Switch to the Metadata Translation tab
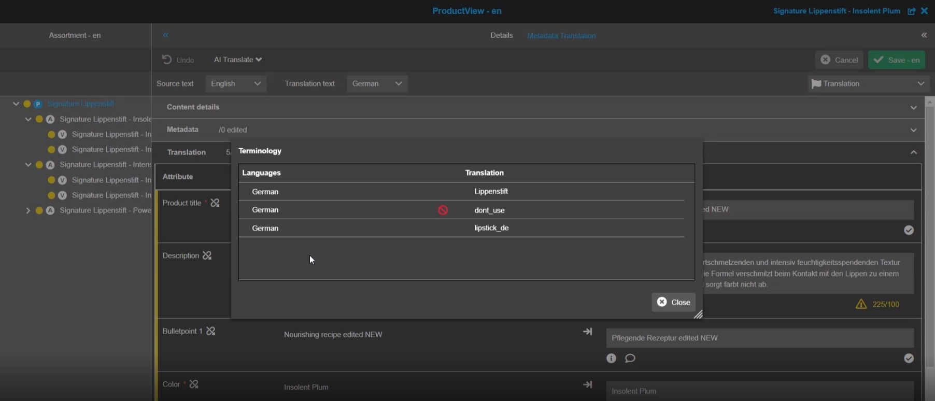935x401 pixels. point(561,36)
